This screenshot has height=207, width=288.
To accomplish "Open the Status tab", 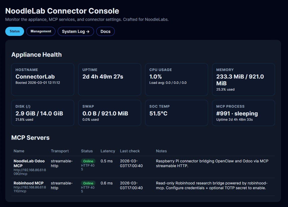I will tap(15, 31).
